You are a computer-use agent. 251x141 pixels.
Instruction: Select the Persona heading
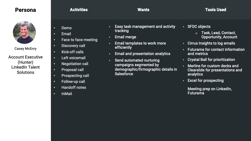[x=25, y=10]
